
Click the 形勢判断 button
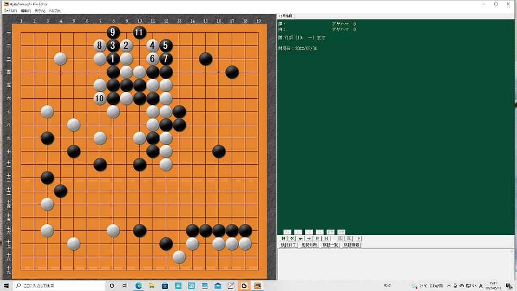[x=309, y=245]
